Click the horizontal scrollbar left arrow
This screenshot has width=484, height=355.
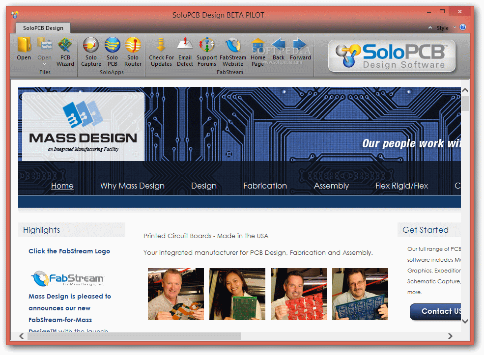click(x=21, y=336)
